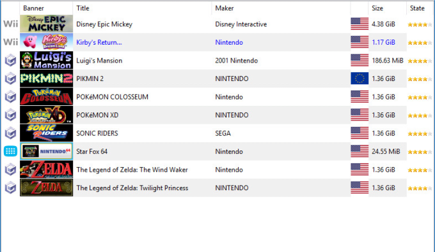
Task: Select the Pokémon Colosseum banner image
Action: point(46,96)
